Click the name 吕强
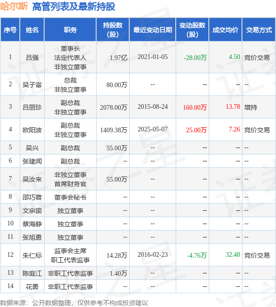Screen dimensions: 276x307 tap(32, 58)
